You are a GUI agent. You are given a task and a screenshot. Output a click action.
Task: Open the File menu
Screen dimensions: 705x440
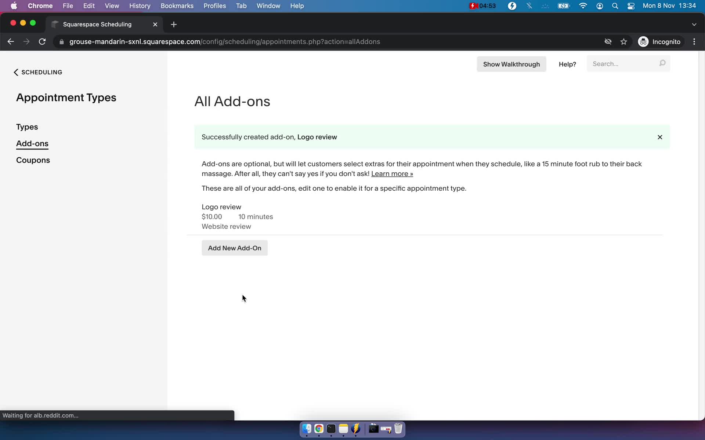[x=68, y=6]
